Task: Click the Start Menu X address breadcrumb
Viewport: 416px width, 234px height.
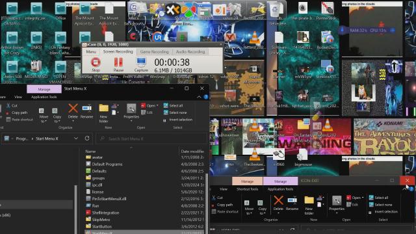Action: [47, 138]
